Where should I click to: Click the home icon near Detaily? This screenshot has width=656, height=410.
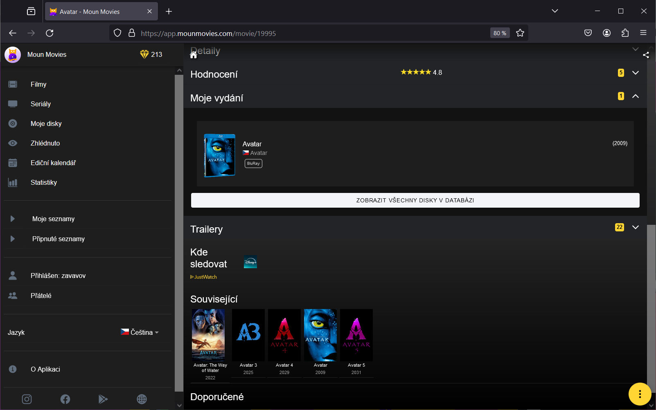[194, 55]
